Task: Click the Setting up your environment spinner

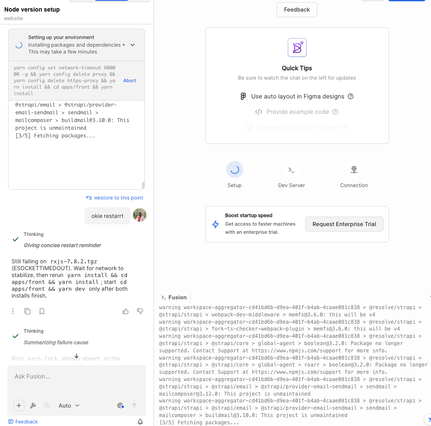Action: (19, 45)
